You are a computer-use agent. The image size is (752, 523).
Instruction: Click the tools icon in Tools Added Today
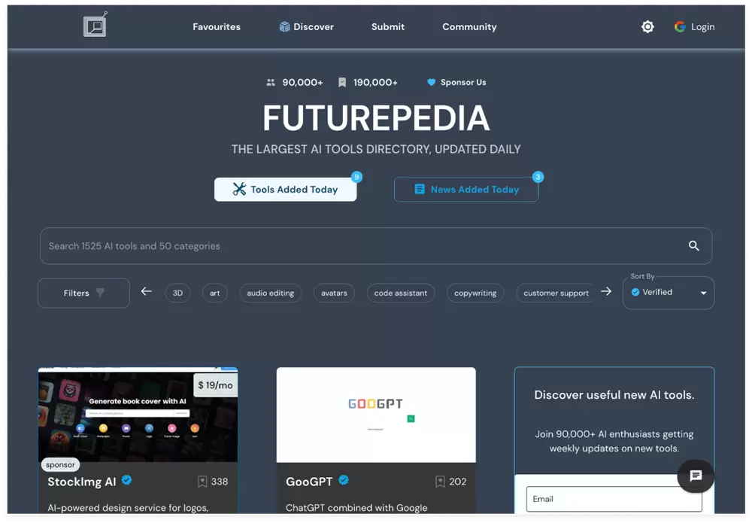click(x=239, y=189)
